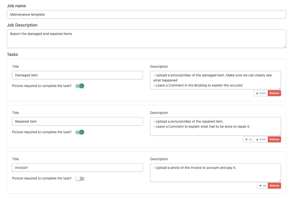Click the Invoice description resize handle
293x202 pixels.
pos(279,180)
